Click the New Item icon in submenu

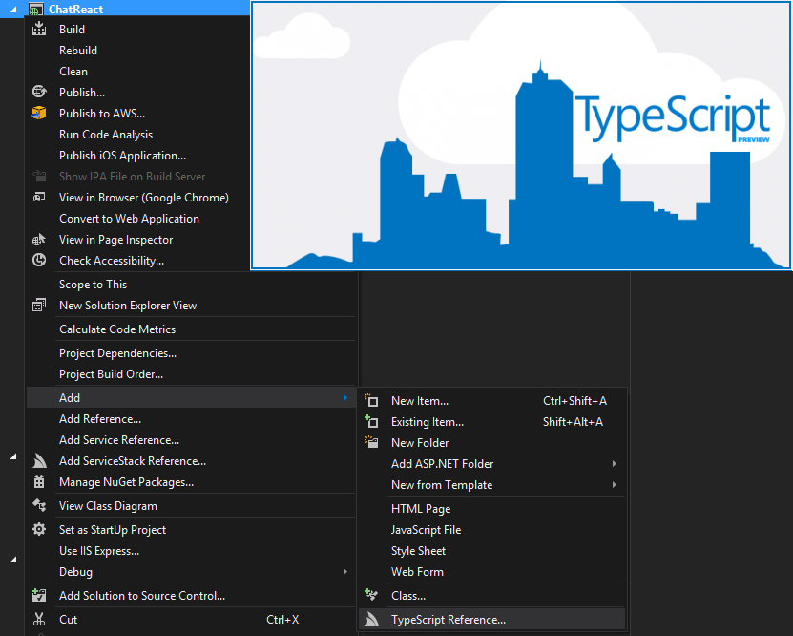(372, 401)
